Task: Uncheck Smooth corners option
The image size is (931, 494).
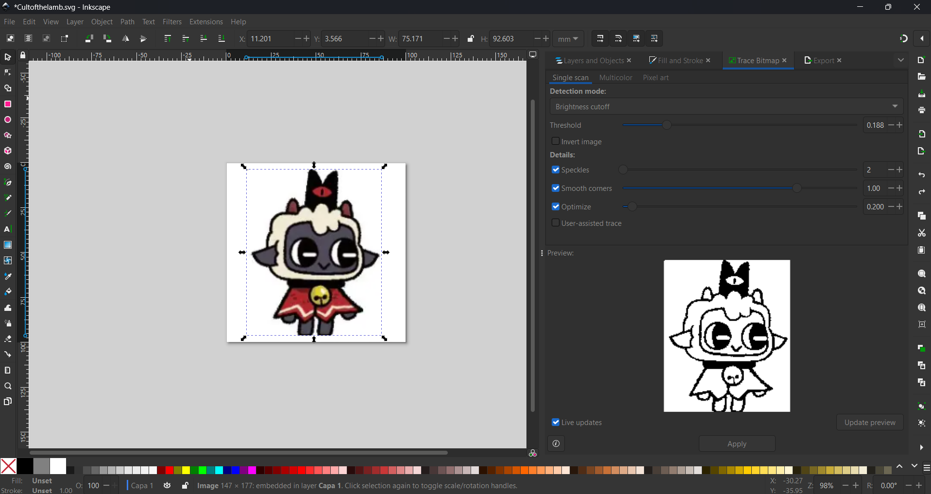Action: click(x=556, y=188)
